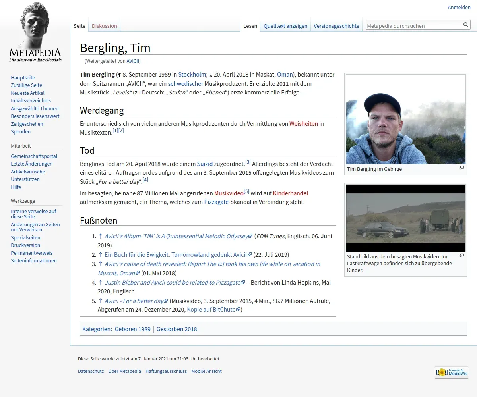The width and height of the screenshot is (477, 397).
Task: Jump back via footnote 4 up arrow
Action: [101, 283]
